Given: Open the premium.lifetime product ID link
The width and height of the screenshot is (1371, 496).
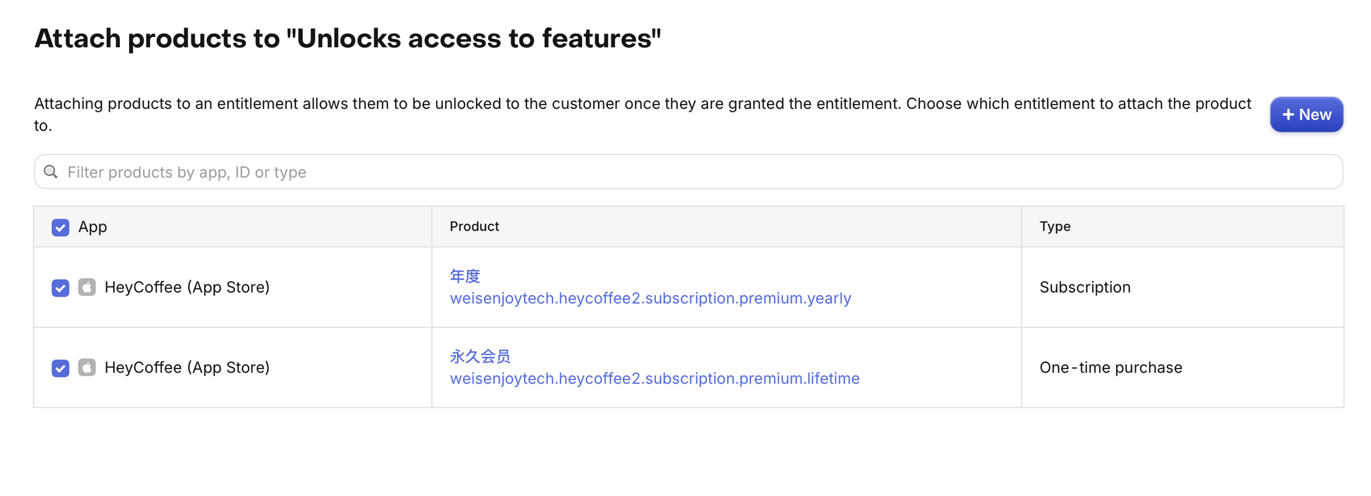Looking at the screenshot, I should pyautogui.click(x=654, y=379).
